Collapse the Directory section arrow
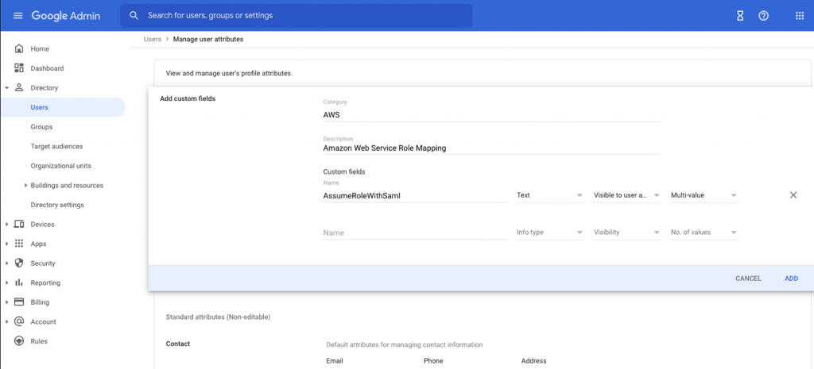The image size is (814, 369). [6, 88]
